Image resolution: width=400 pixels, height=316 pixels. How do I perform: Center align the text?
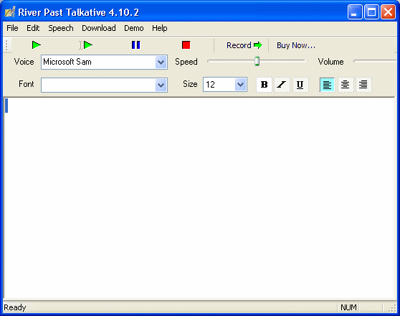coord(345,85)
